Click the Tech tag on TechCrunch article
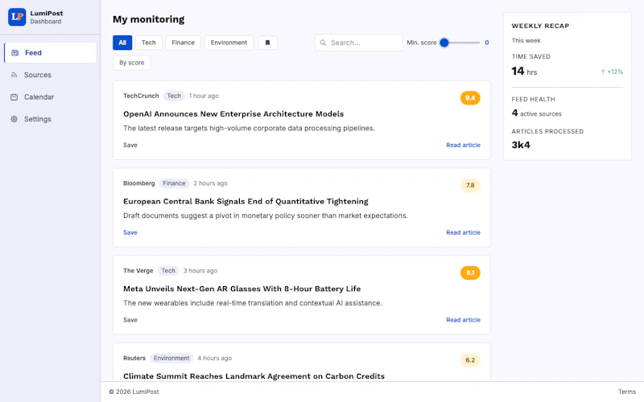644x402 pixels. [174, 96]
